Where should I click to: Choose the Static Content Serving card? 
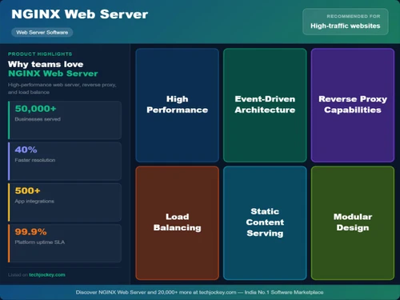(x=265, y=223)
